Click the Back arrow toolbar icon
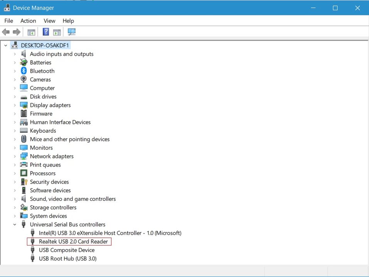369x277 pixels. click(x=6, y=32)
